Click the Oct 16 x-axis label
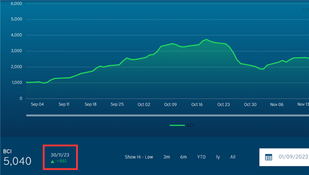Screen dimensions: 309x175 point(197,105)
